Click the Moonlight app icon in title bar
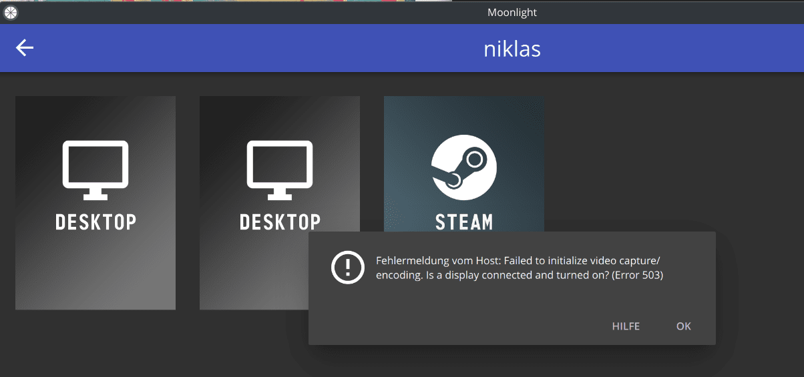 (11, 12)
